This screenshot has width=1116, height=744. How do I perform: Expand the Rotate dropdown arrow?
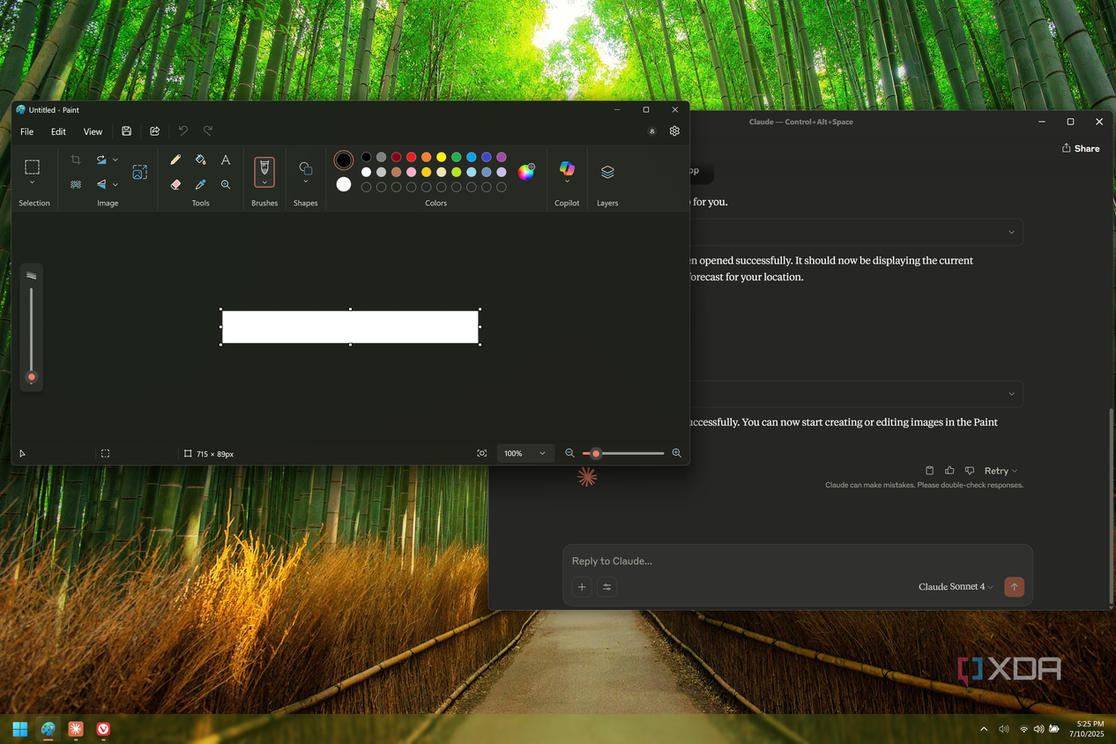pyautogui.click(x=115, y=160)
